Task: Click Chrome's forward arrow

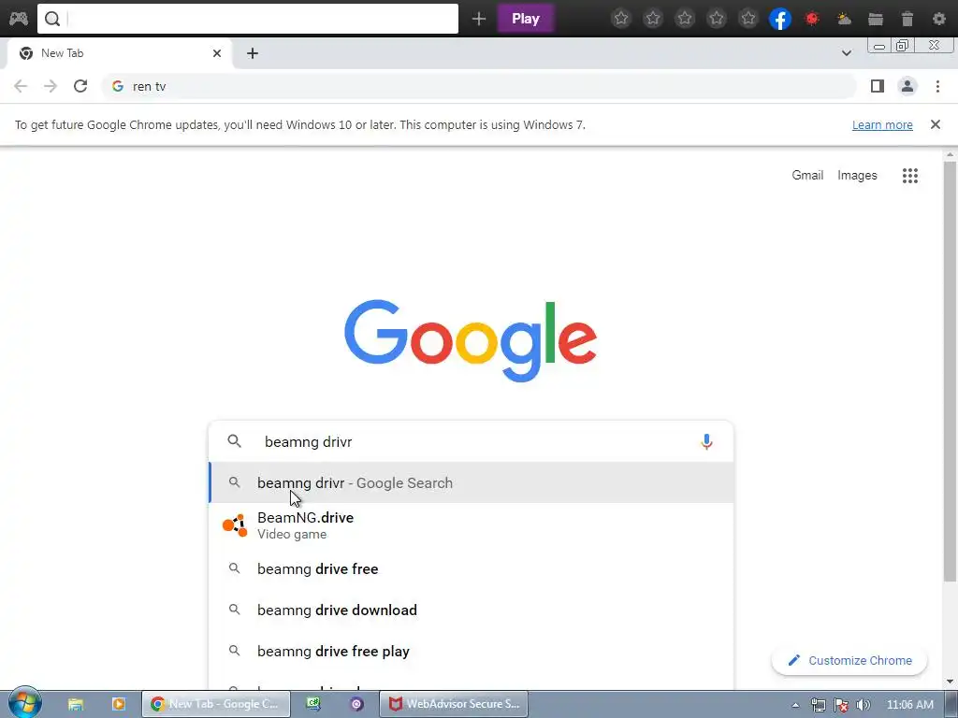Action: [x=51, y=86]
